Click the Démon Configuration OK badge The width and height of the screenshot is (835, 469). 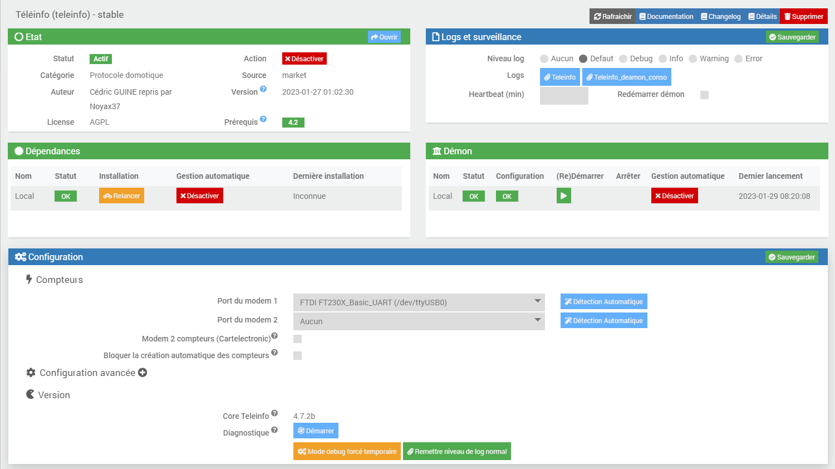click(x=507, y=196)
